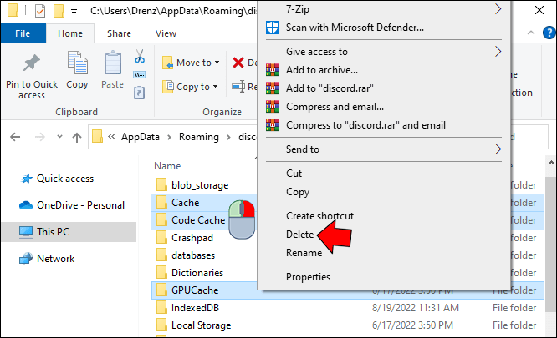Click the blue Help question mark icon
The image size is (557, 338).
coord(549,33)
